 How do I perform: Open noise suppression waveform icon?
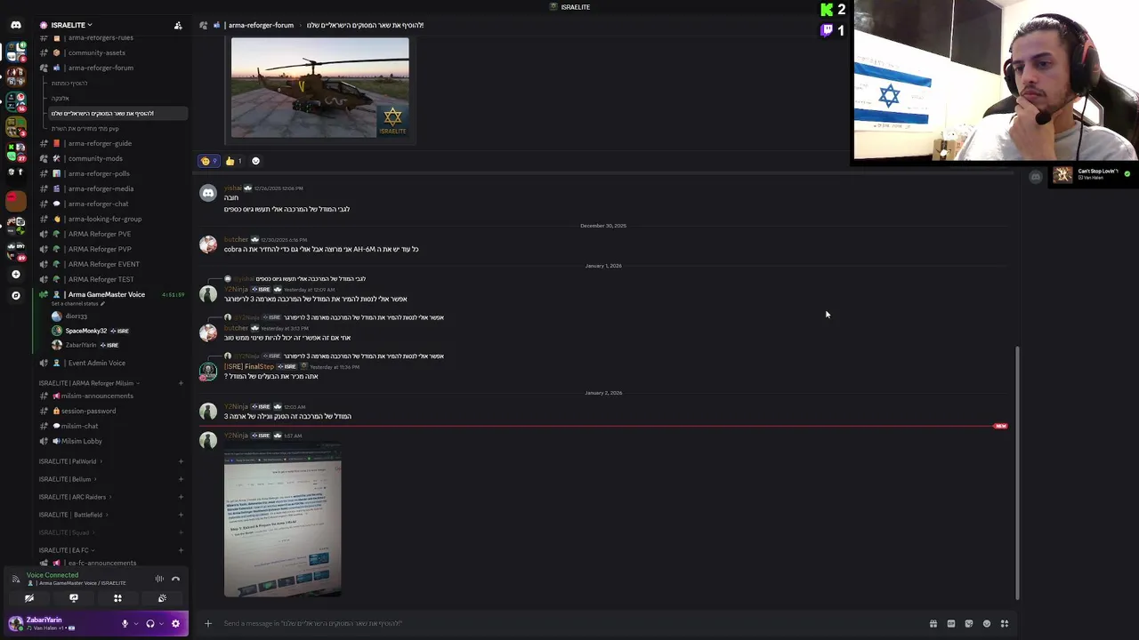pos(159,579)
